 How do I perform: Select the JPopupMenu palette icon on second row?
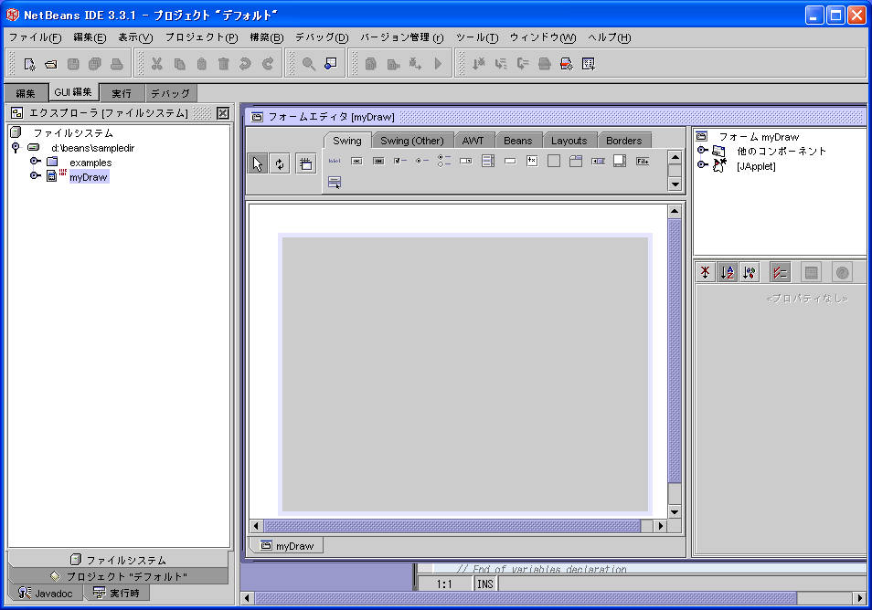(335, 183)
